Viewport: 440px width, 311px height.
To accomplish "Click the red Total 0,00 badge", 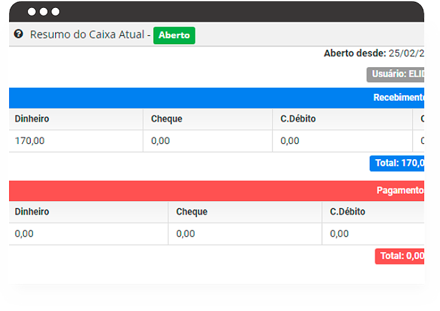I will click(x=400, y=256).
